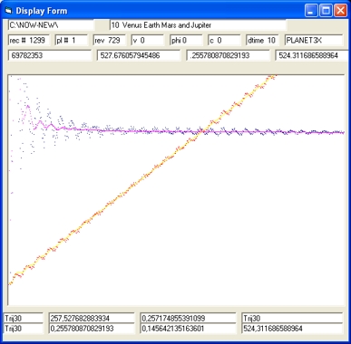Select the top 524.311686588964 value box
The width and height of the screenshot is (351, 344).
[x=313, y=55]
